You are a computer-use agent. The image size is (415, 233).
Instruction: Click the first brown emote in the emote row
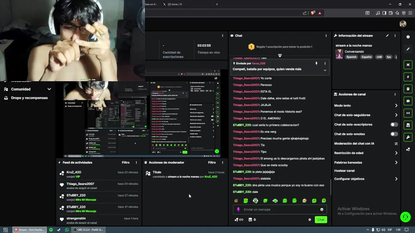pyautogui.click(x=236, y=201)
